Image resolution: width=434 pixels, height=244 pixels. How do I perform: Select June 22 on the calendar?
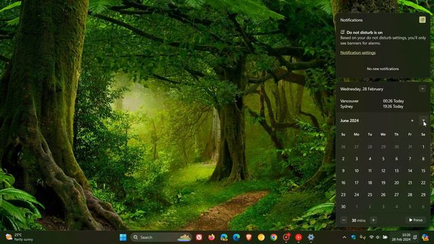click(x=423, y=182)
